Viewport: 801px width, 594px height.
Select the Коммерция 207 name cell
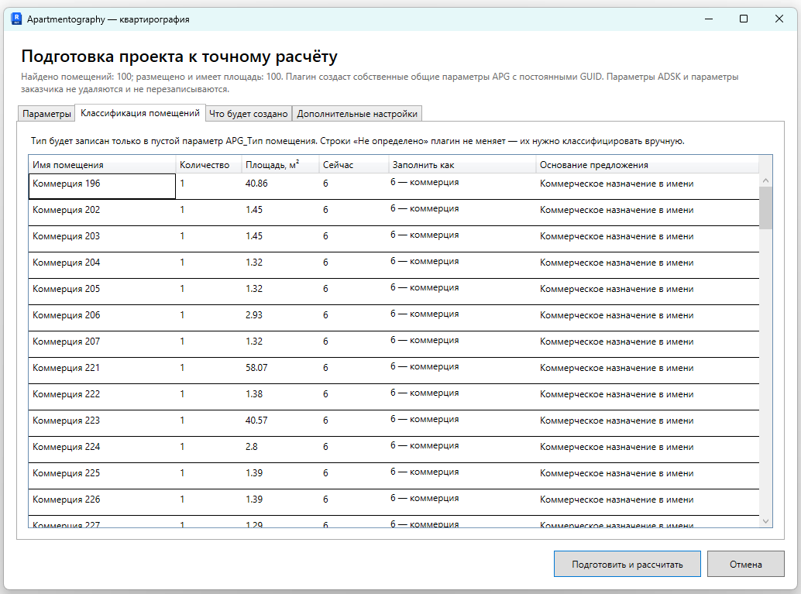tap(101, 344)
